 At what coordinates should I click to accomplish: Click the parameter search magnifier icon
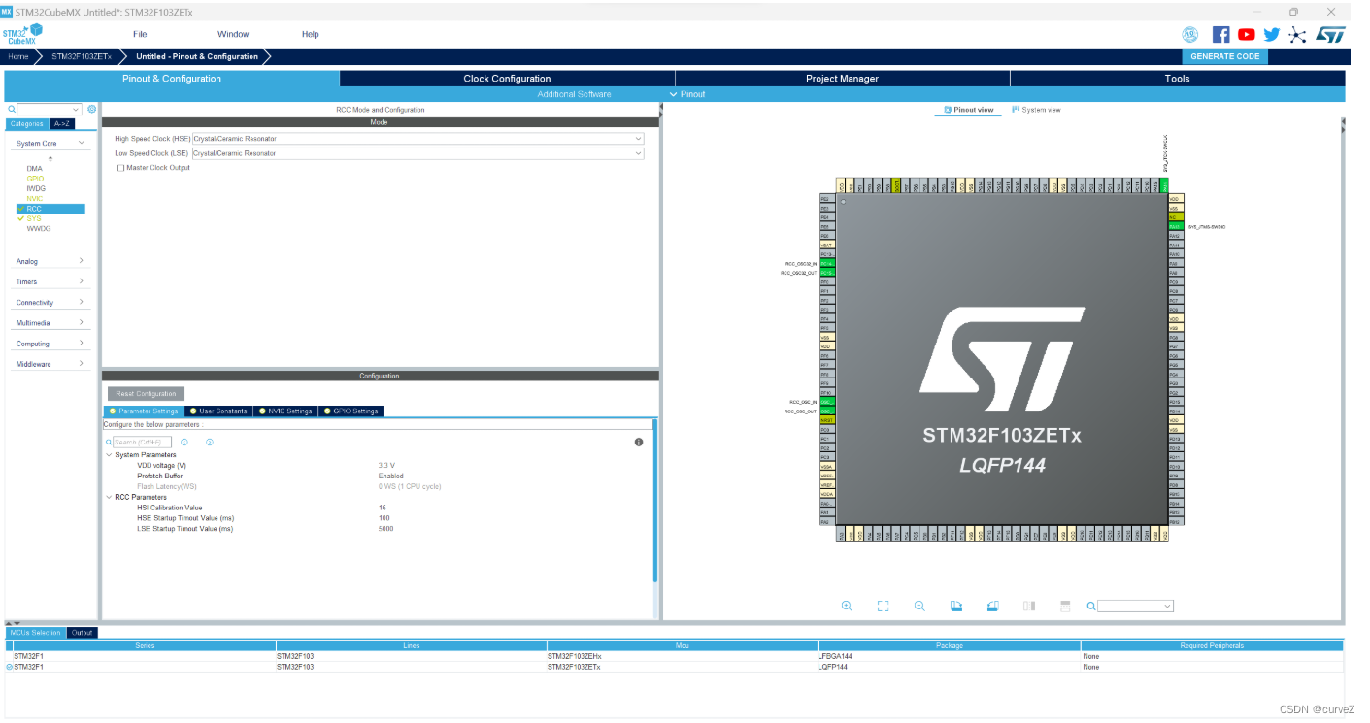click(110, 443)
